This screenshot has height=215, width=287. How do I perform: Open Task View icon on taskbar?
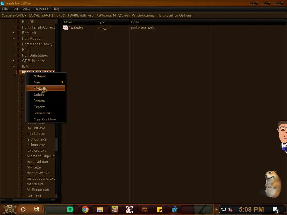[37, 209]
